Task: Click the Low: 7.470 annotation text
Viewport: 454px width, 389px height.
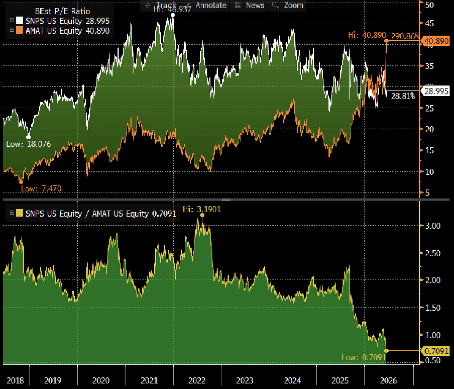Action: 41,188
